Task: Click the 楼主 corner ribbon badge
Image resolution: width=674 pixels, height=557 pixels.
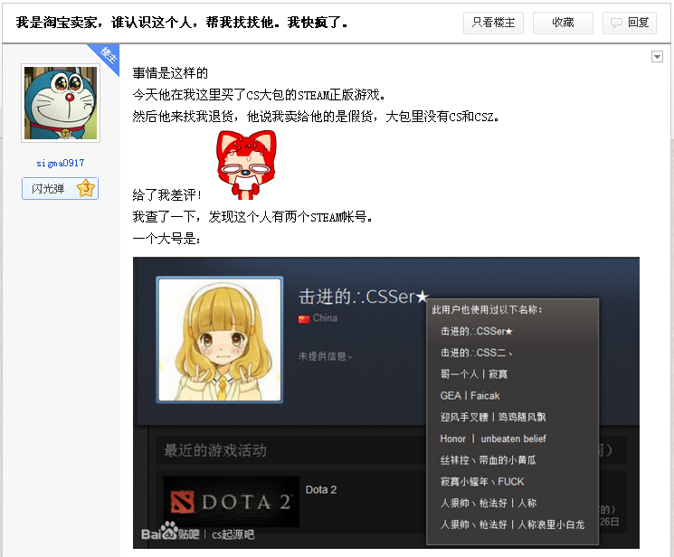Action: click(x=107, y=56)
